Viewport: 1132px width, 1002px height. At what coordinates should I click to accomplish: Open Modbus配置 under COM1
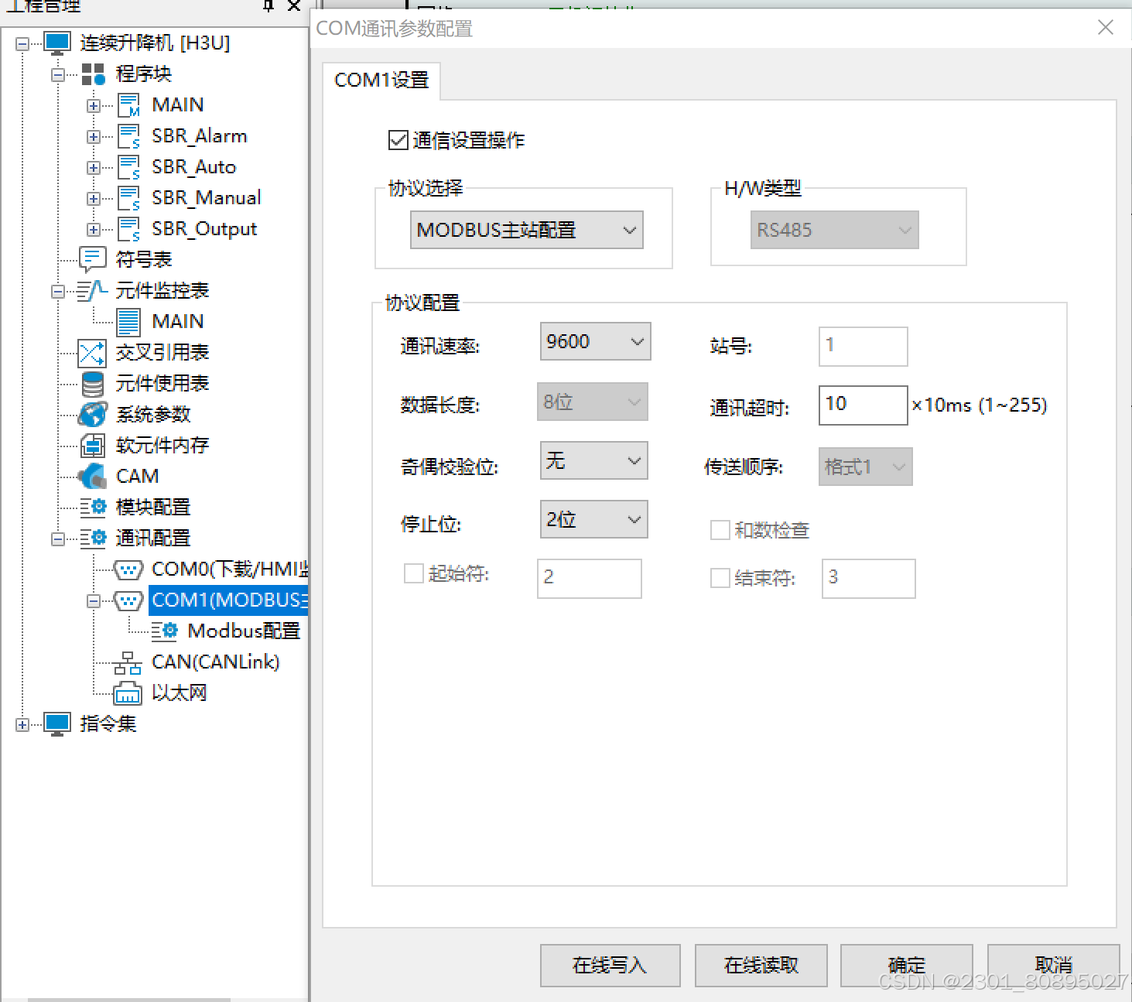pyautogui.click(x=244, y=631)
